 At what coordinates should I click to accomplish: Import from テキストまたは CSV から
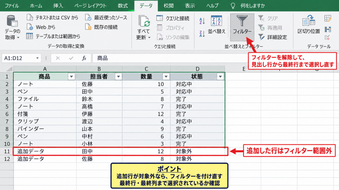53,18
